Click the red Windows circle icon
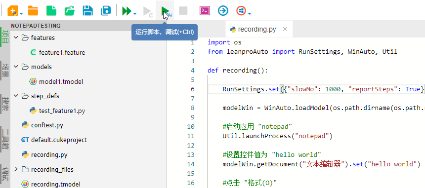The width and height of the screenshot is (425, 188). pyautogui.click(x=241, y=11)
